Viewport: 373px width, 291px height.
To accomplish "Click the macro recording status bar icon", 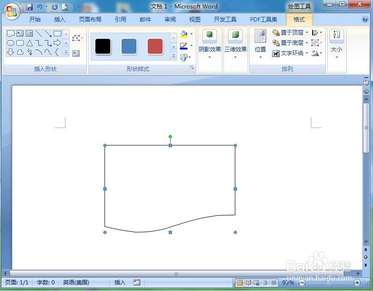I will click(136, 282).
